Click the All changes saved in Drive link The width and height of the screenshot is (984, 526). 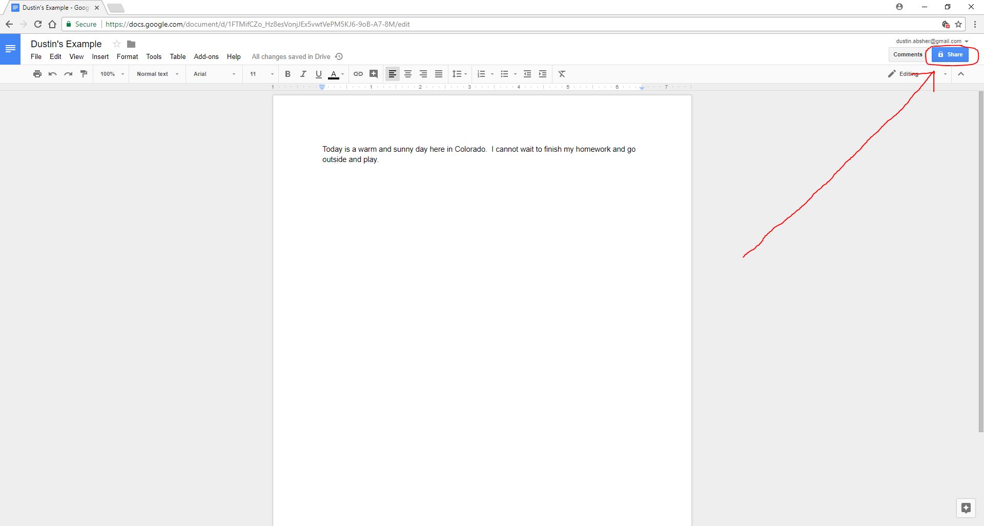(291, 56)
